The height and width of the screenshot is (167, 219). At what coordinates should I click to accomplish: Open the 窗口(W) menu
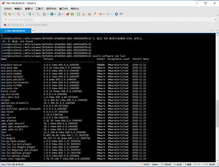click(64, 9)
